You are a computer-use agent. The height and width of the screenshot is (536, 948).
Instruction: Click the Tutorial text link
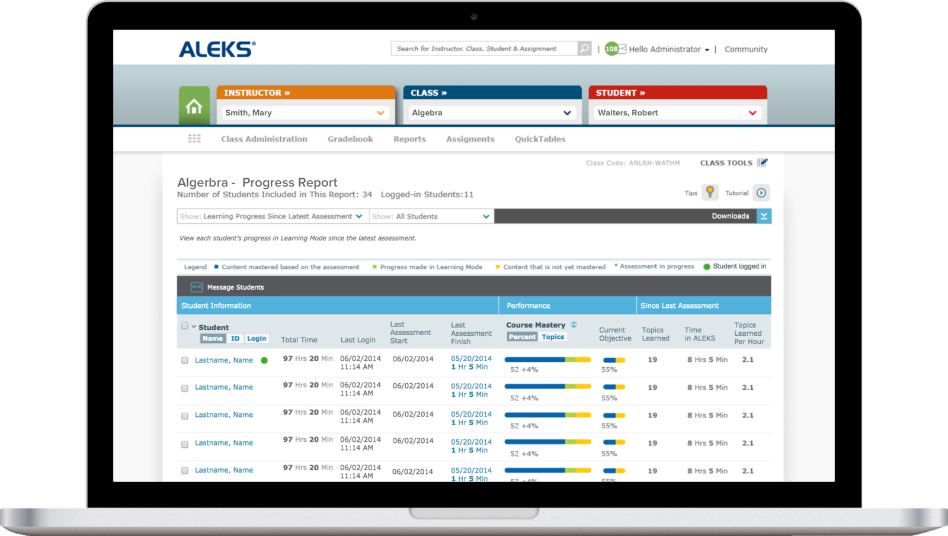(737, 193)
